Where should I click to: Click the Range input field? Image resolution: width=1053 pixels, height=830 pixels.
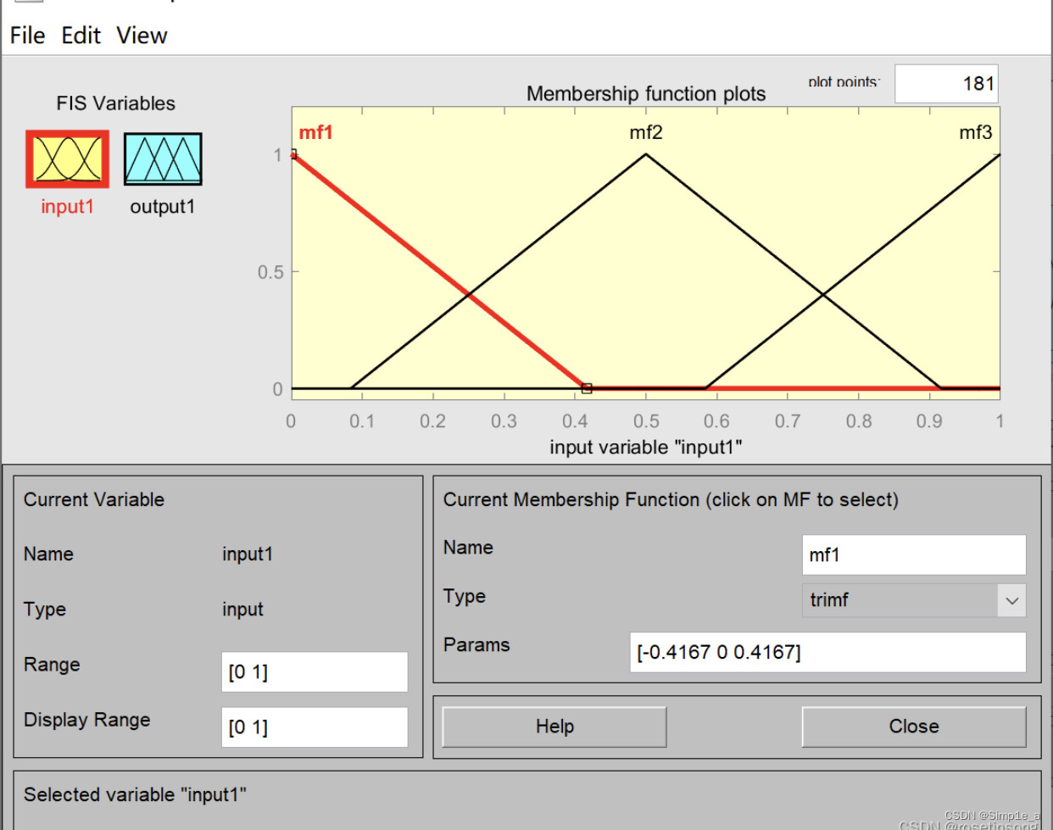pos(315,671)
